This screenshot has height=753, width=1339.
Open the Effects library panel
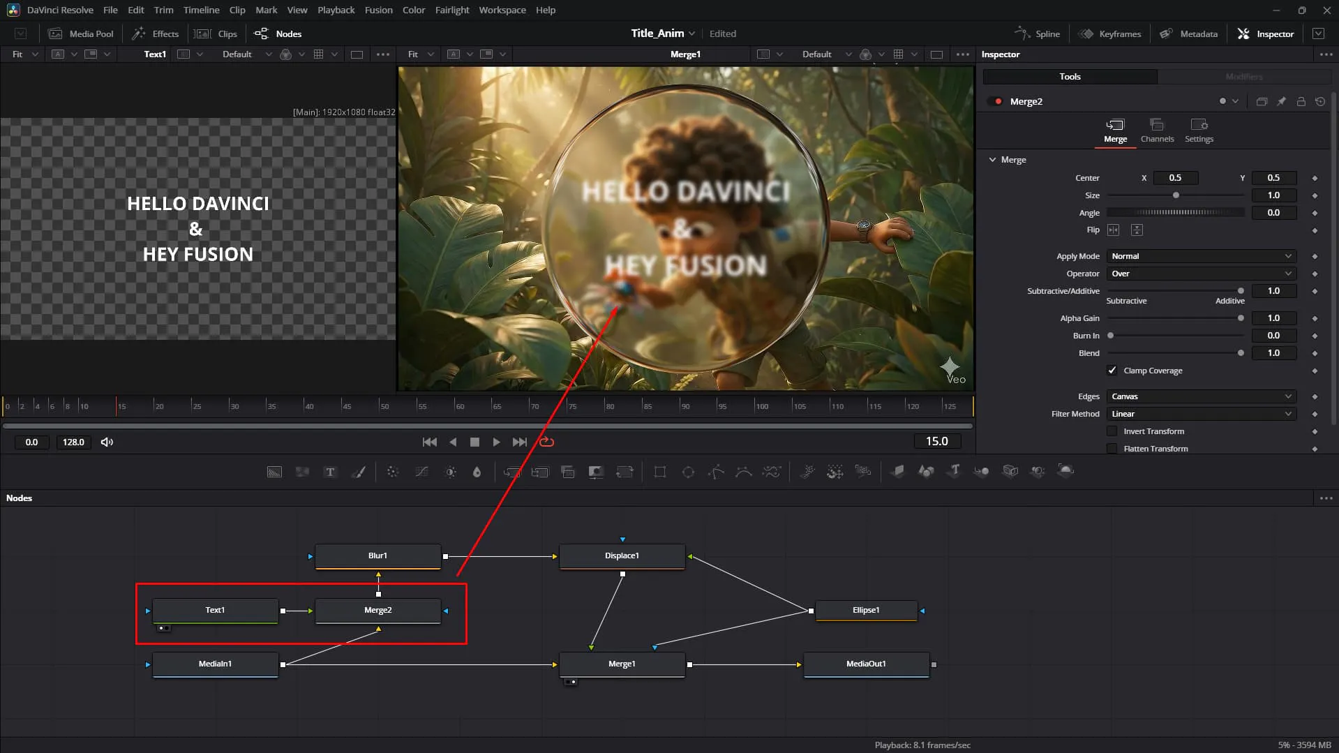156,33
